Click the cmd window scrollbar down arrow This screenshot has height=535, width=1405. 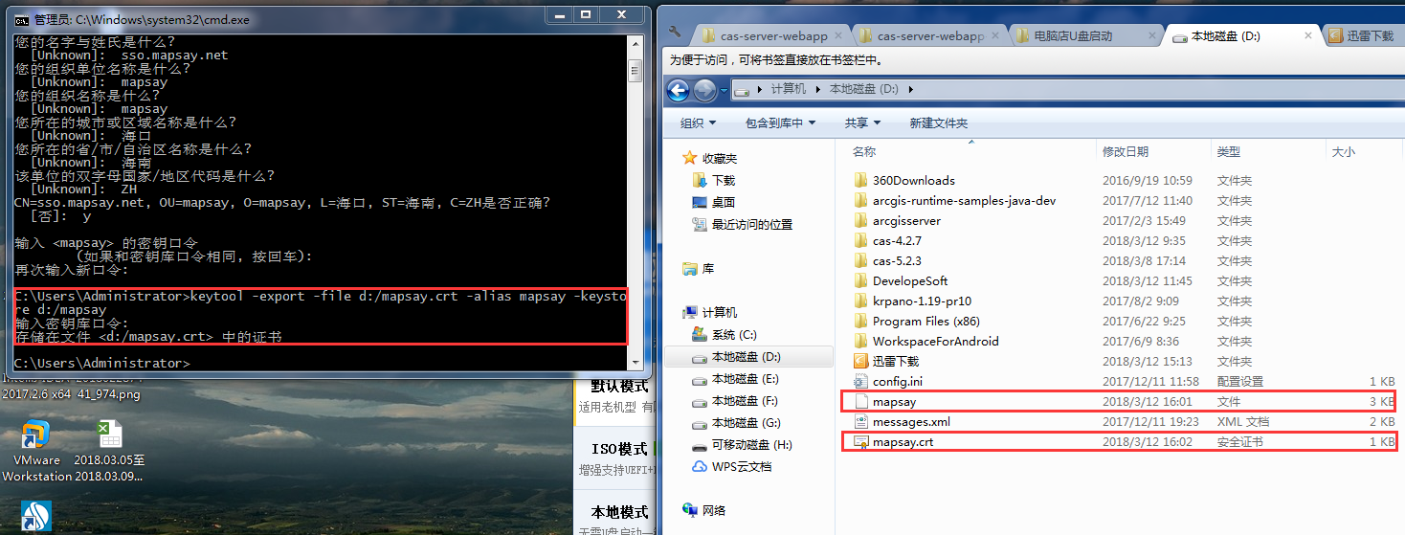coord(635,361)
